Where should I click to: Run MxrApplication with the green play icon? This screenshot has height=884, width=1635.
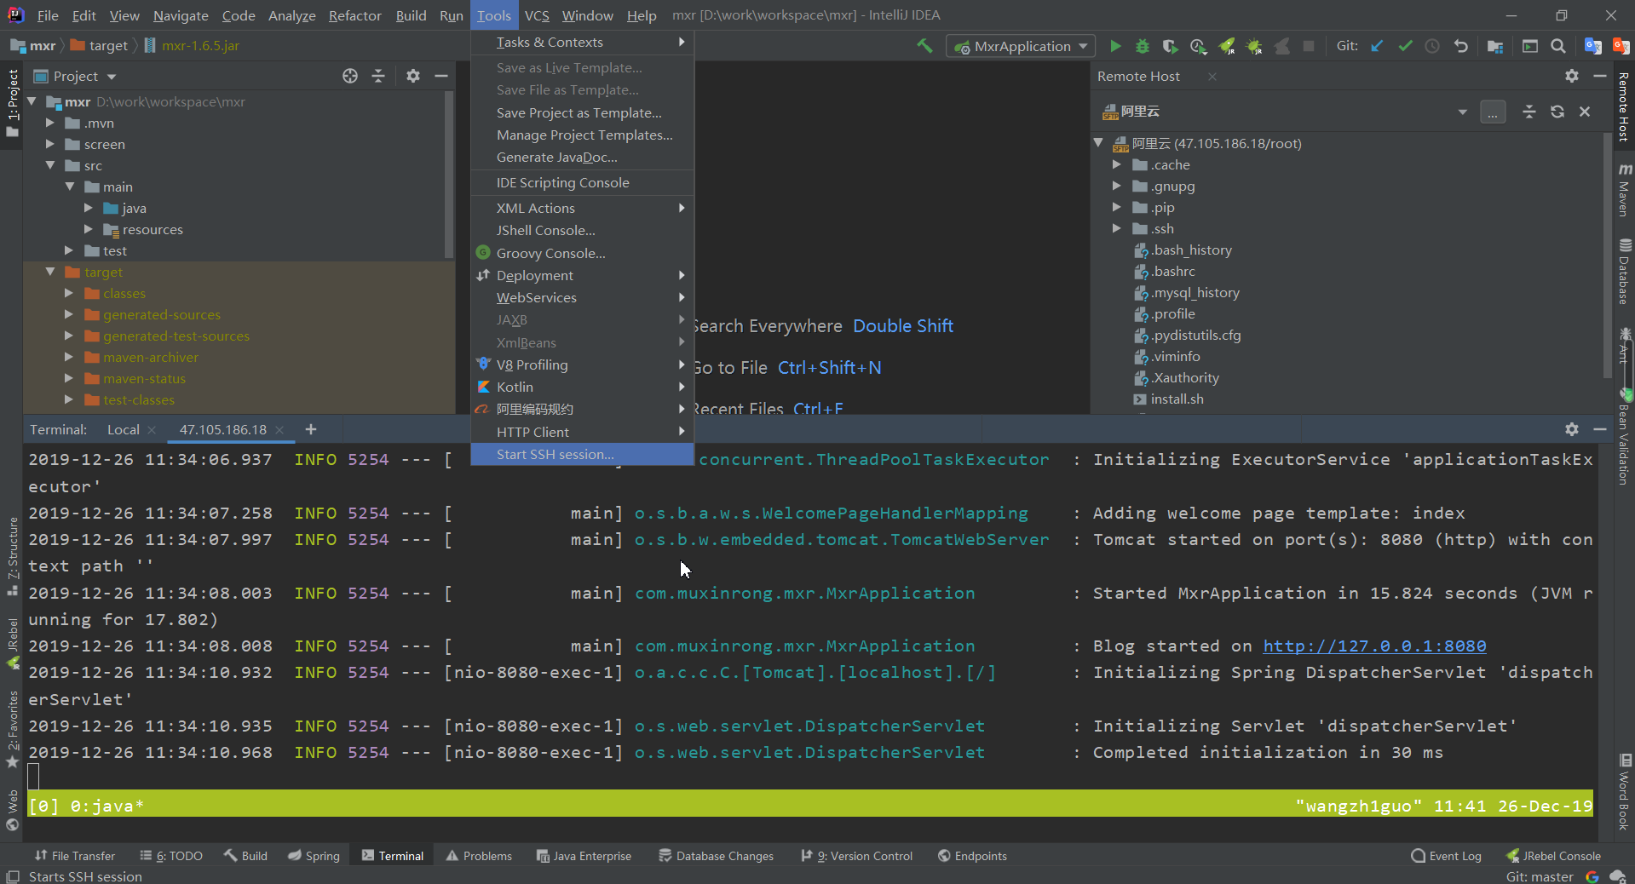(1115, 46)
